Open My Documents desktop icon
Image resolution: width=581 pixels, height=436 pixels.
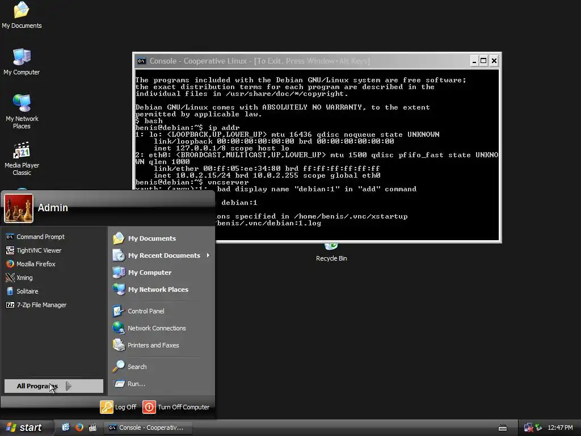pyautogui.click(x=22, y=15)
